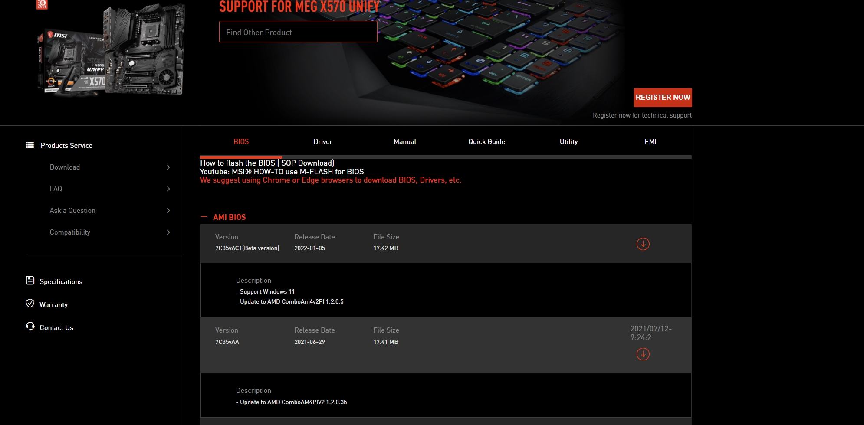Screen dimensions: 864x425
Task: Switch to the Driver tab
Action: click(x=323, y=141)
